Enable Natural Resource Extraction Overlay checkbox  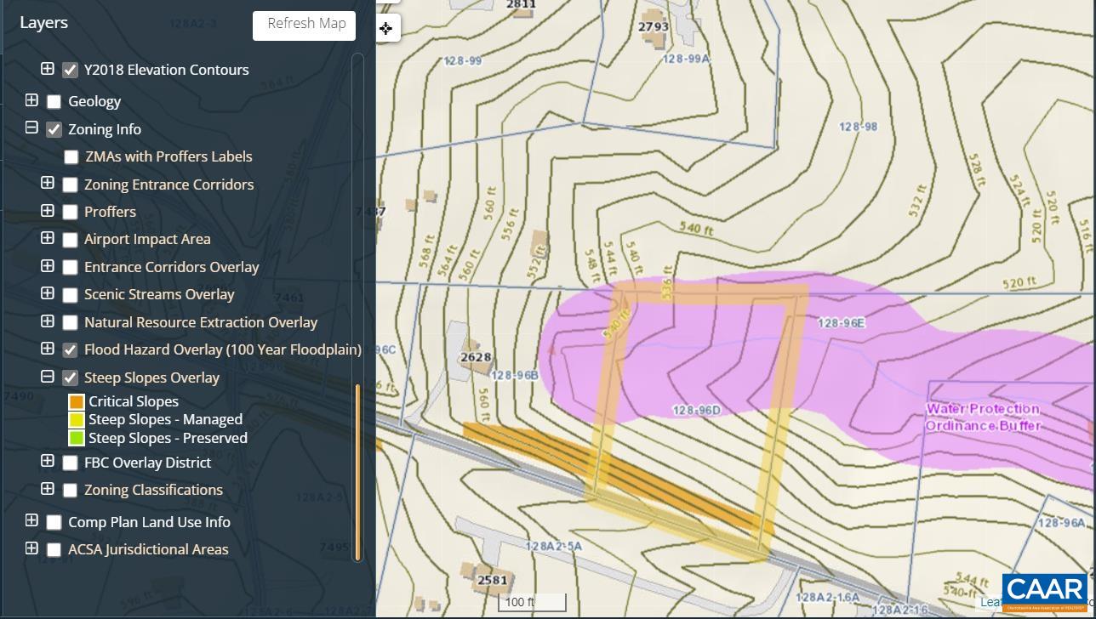point(70,323)
